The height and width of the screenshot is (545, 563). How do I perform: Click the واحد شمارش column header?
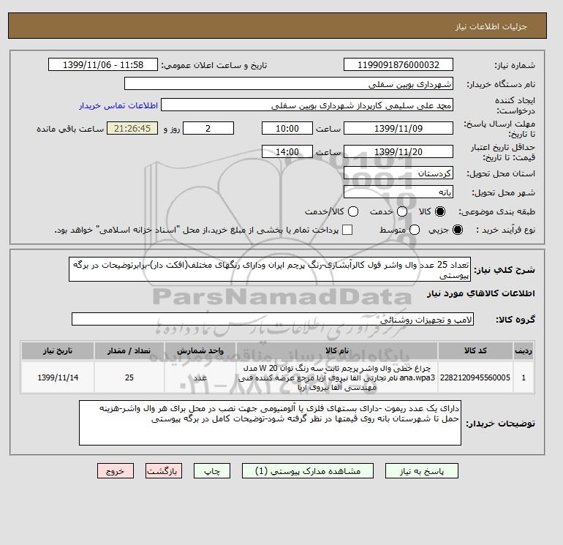200,350
